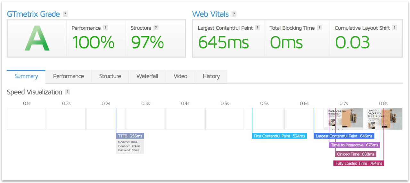The width and height of the screenshot is (410, 183).
Task: Click help icon beside Structure score
Action: coord(156,28)
